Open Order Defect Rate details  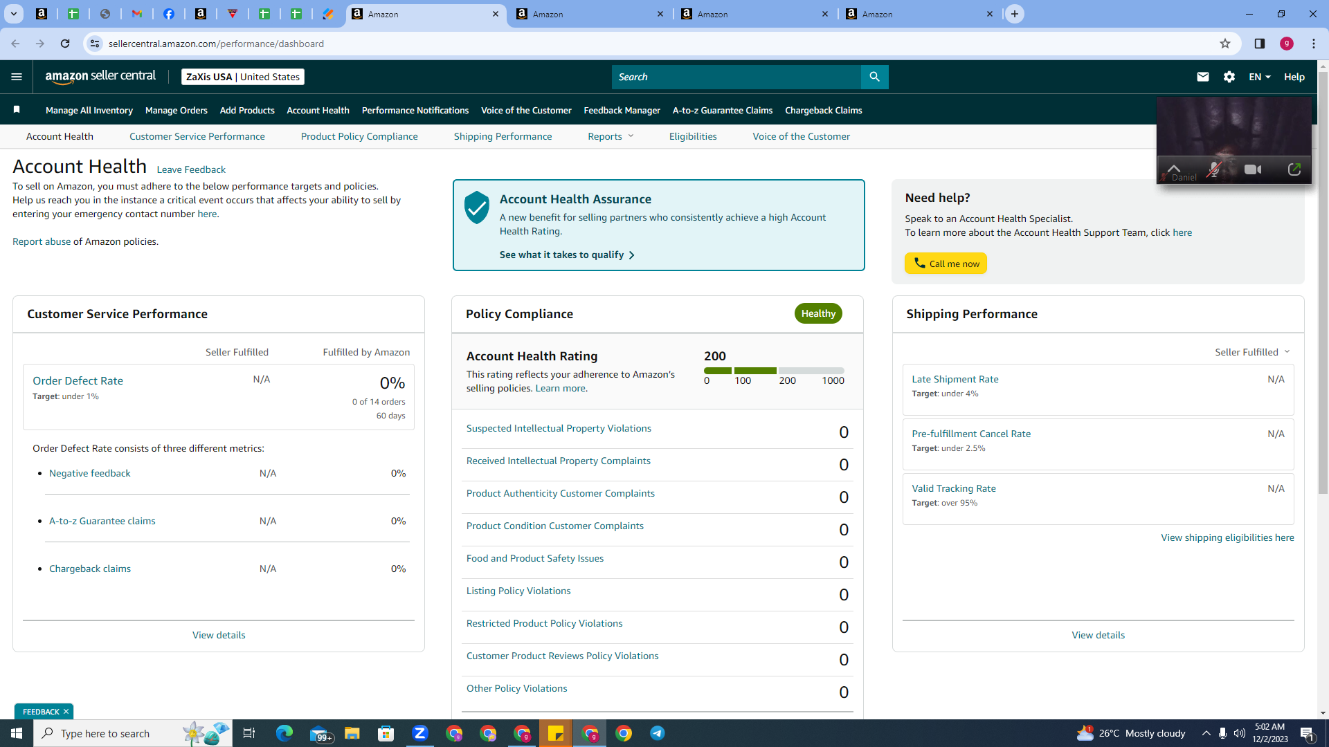(x=78, y=380)
